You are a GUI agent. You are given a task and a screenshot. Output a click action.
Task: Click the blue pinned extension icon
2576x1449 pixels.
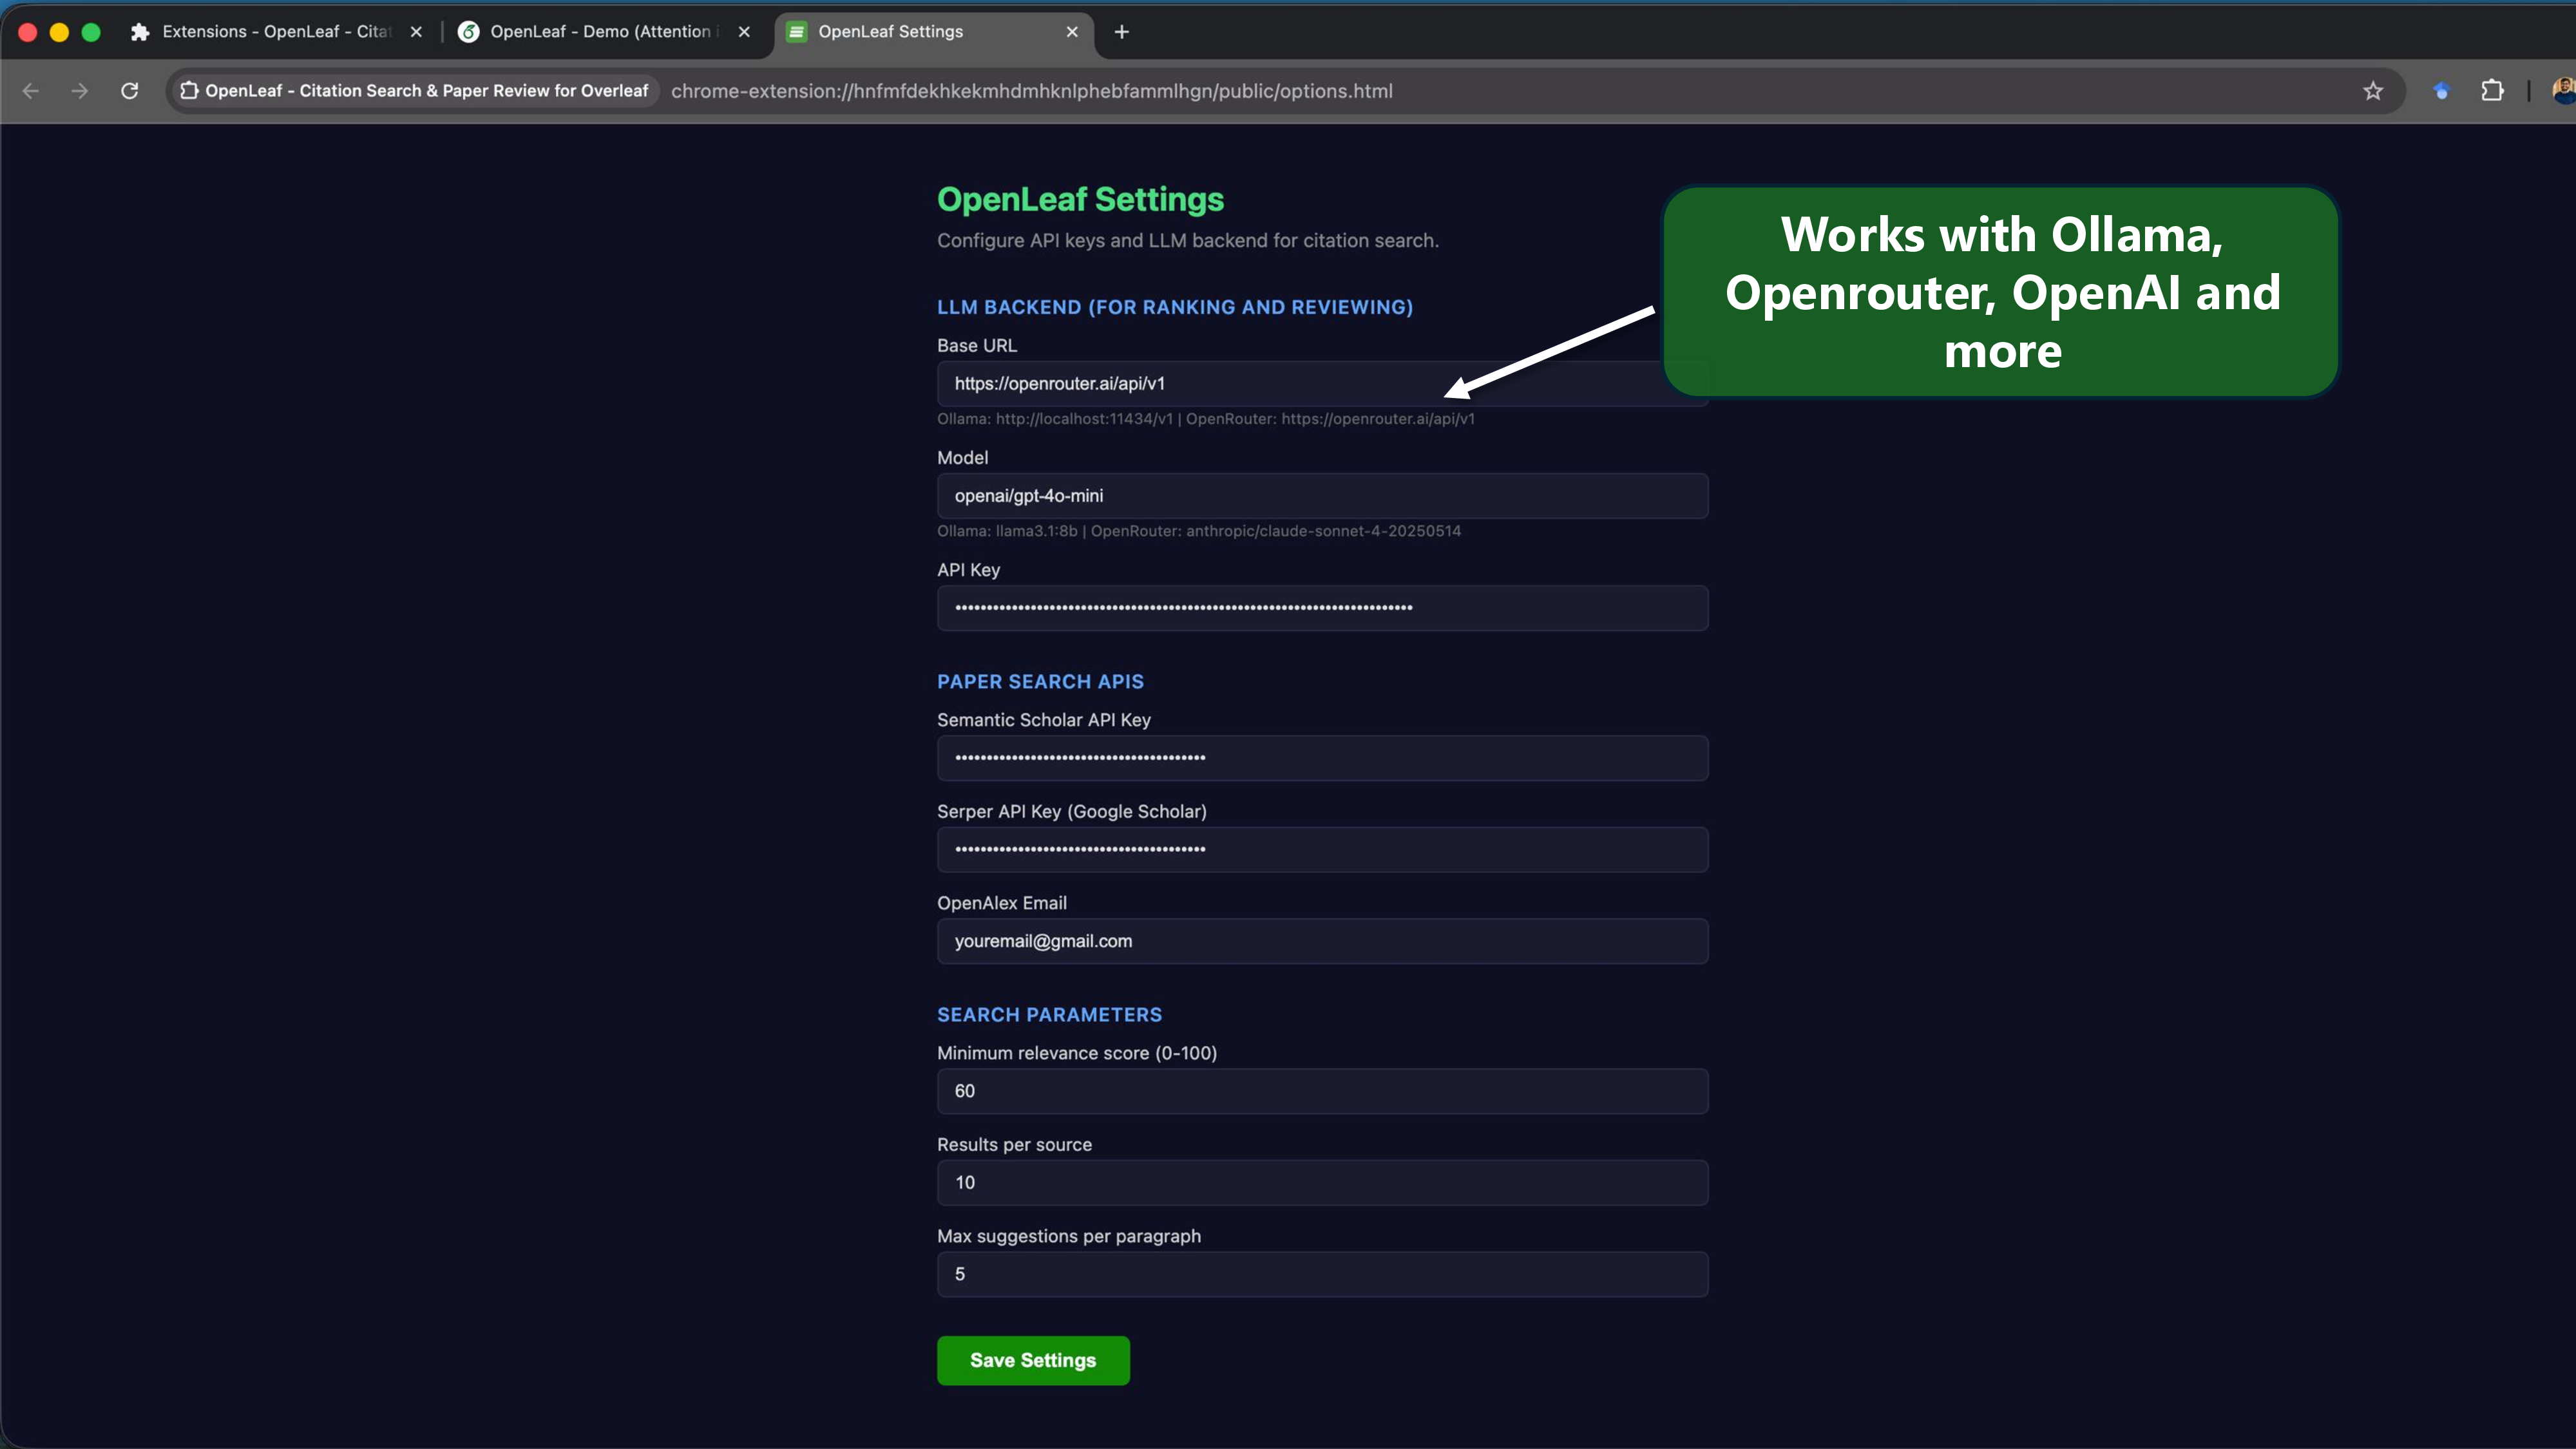[2441, 91]
